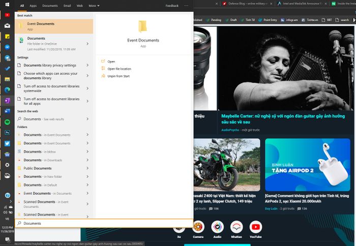Open the Action Center notifications icon

tap(7, 239)
